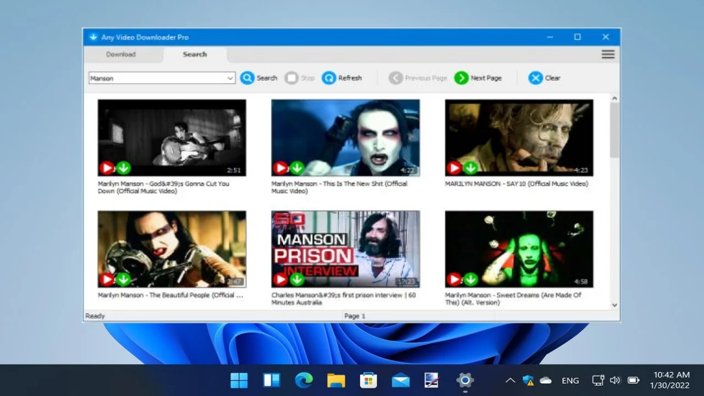Go to Next Page

tap(479, 78)
